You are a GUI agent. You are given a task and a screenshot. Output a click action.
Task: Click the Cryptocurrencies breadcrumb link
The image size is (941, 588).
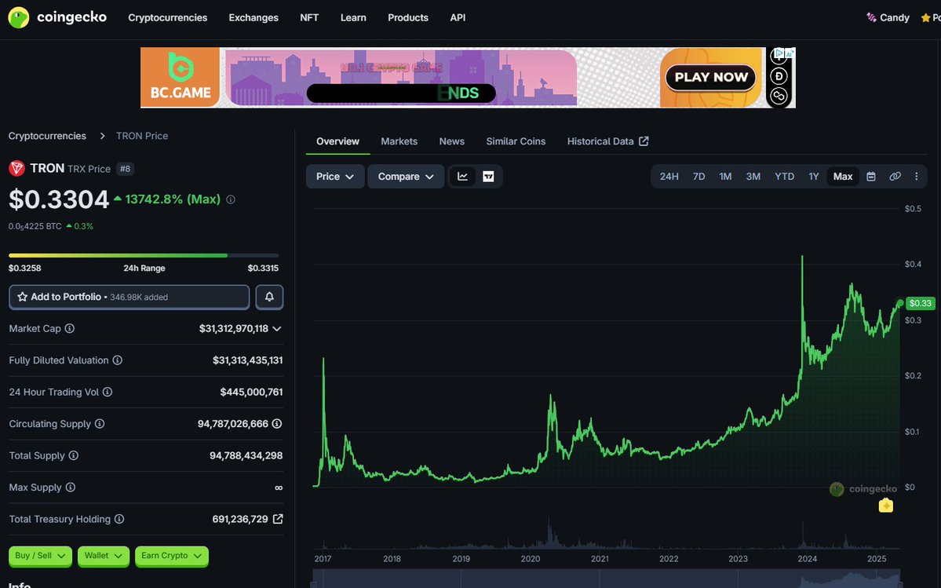[x=47, y=136]
